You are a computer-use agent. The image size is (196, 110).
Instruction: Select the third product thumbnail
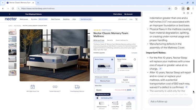tap(12, 46)
